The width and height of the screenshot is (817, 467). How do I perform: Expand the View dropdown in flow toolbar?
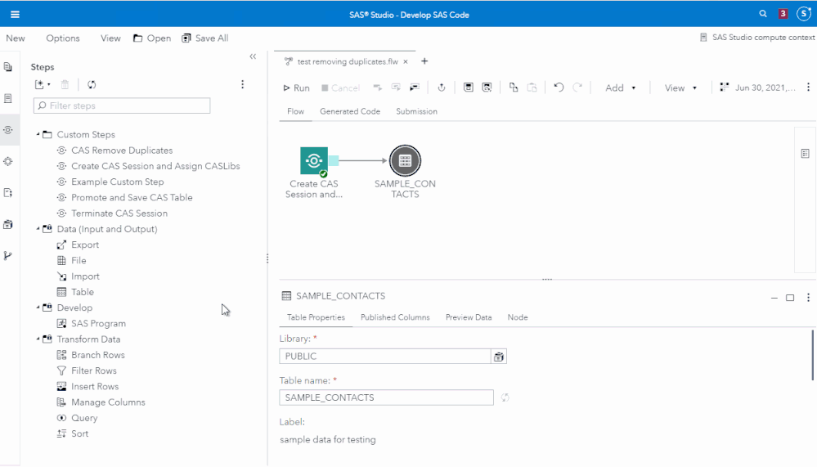click(680, 88)
